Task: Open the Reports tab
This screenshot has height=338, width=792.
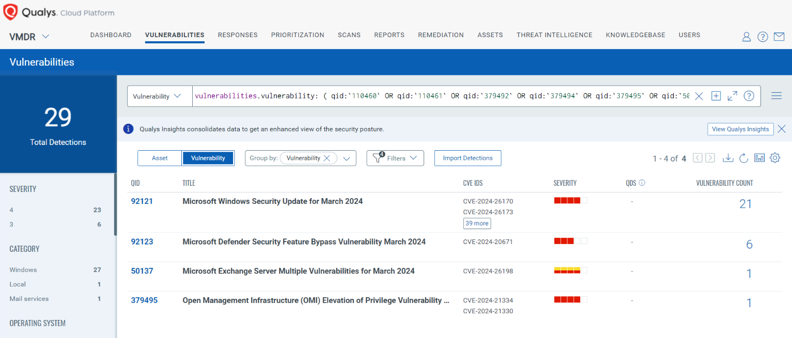Action: tap(389, 35)
